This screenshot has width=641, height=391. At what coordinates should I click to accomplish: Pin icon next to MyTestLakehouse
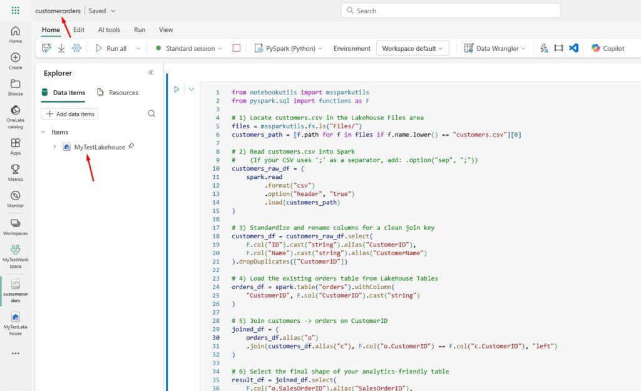[131, 146]
